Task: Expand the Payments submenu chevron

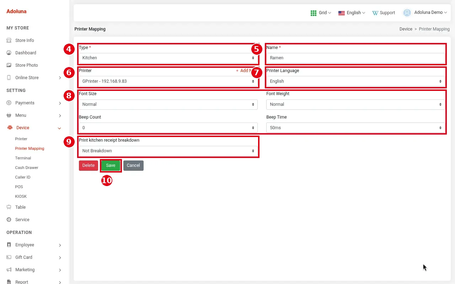Action: point(60,103)
